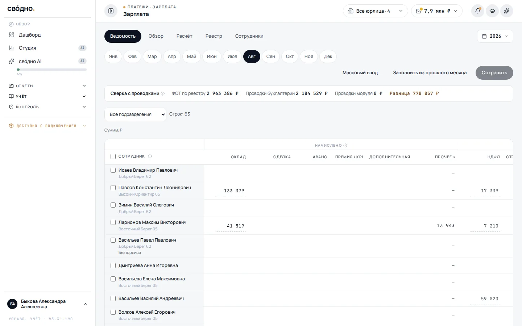Open the AI sparkle assistant icon

coord(507,11)
